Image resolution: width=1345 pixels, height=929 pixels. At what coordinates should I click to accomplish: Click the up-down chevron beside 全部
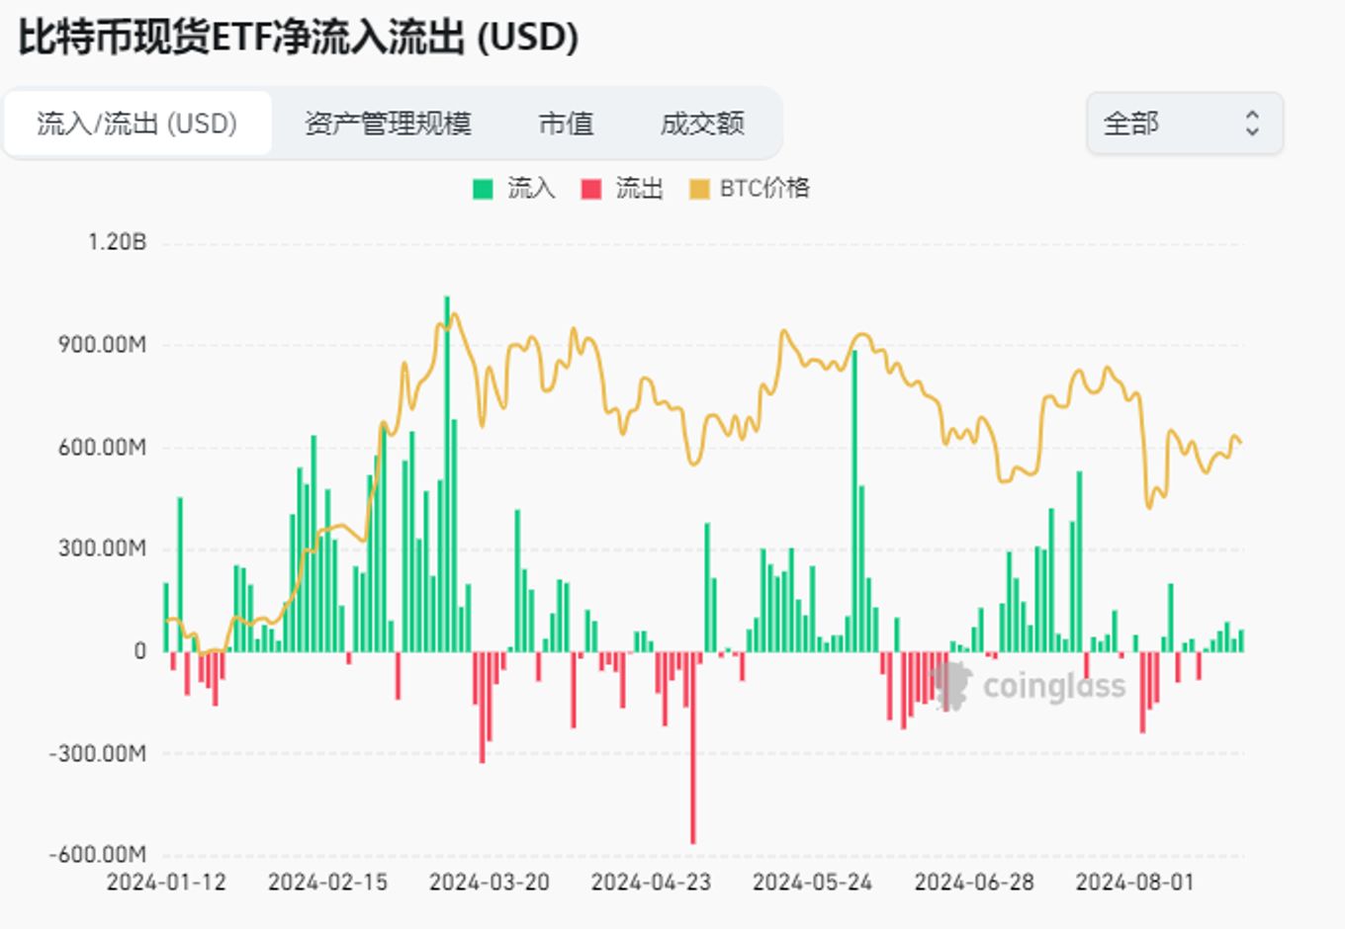[1253, 124]
